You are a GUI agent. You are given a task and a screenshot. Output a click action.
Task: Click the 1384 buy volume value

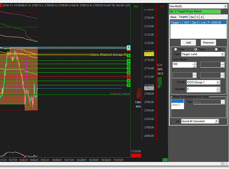pyautogui.click(x=138, y=102)
